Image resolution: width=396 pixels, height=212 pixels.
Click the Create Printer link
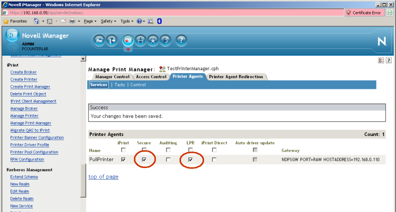click(x=24, y=79)
